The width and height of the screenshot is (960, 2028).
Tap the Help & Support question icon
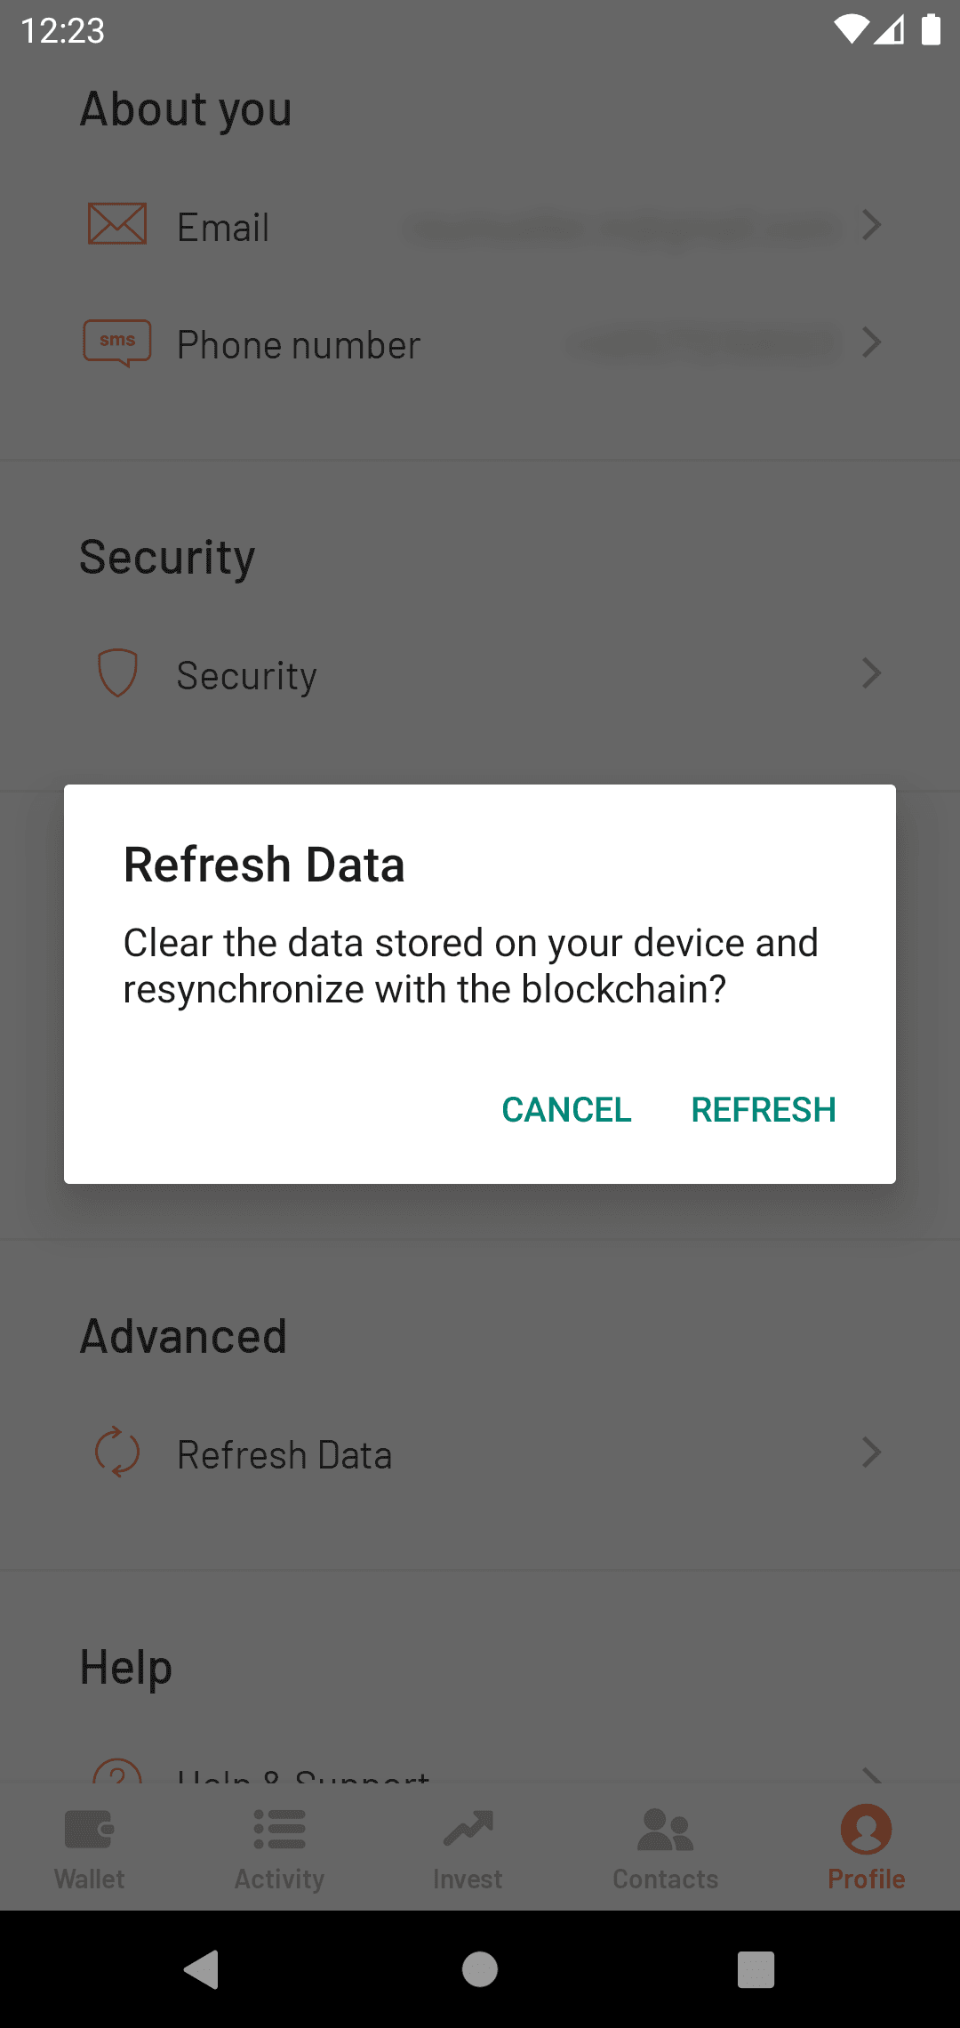pyautogui.click(x=117, y=1772)
